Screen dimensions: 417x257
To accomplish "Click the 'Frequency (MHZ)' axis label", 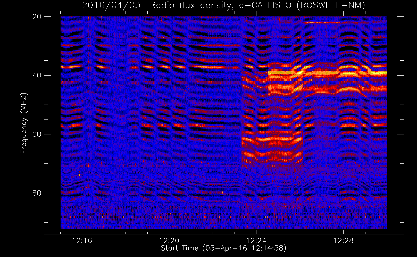I will point(24,123).
